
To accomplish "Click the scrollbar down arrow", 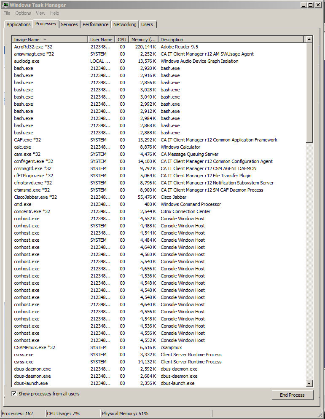I will pos(309,384).
